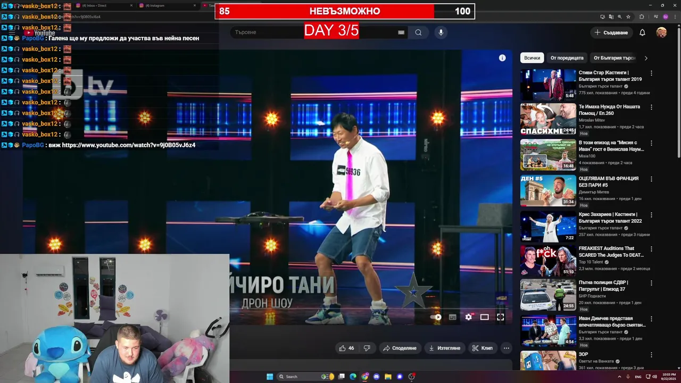Like the video with thumbs up
The image size is (681, 383).
tap(346, 348)
